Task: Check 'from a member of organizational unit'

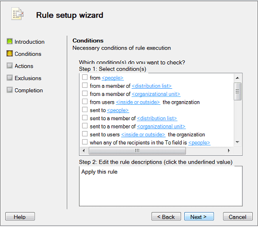Action: [x=85, y=93]
